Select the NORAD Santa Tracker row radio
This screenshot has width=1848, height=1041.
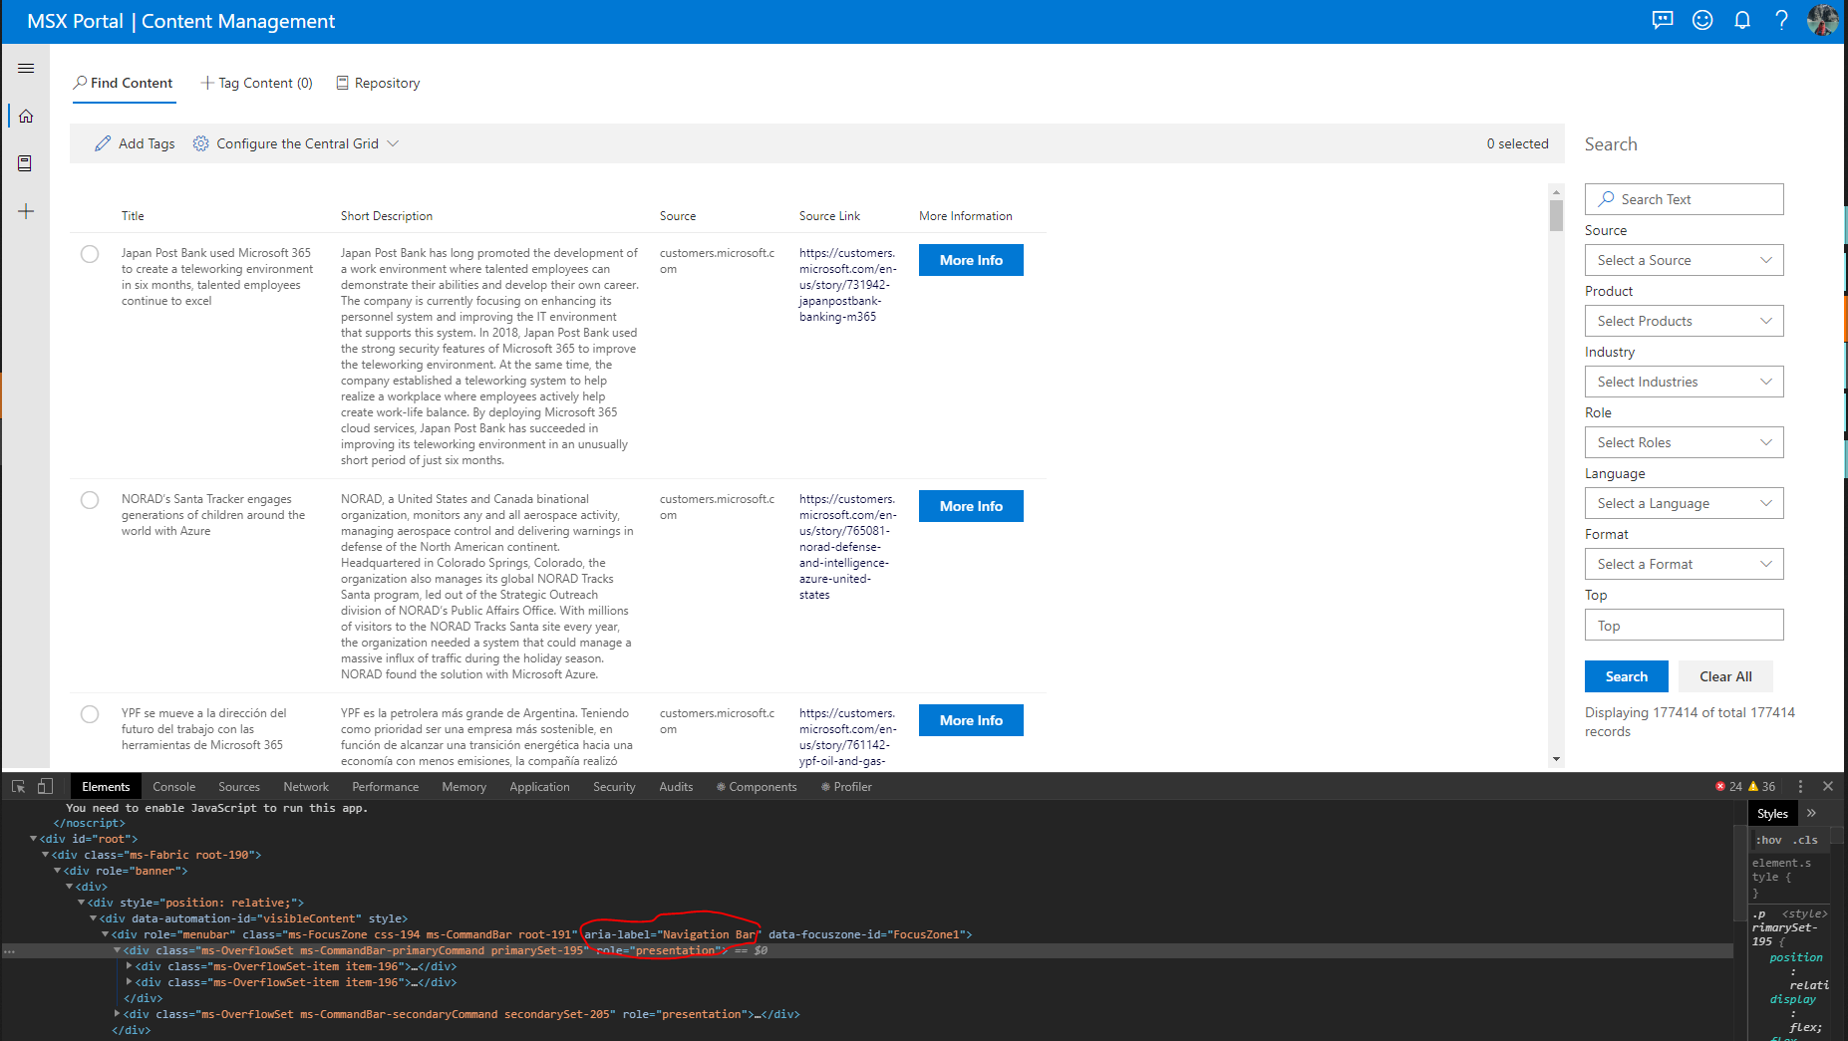[x=90, y=500]
